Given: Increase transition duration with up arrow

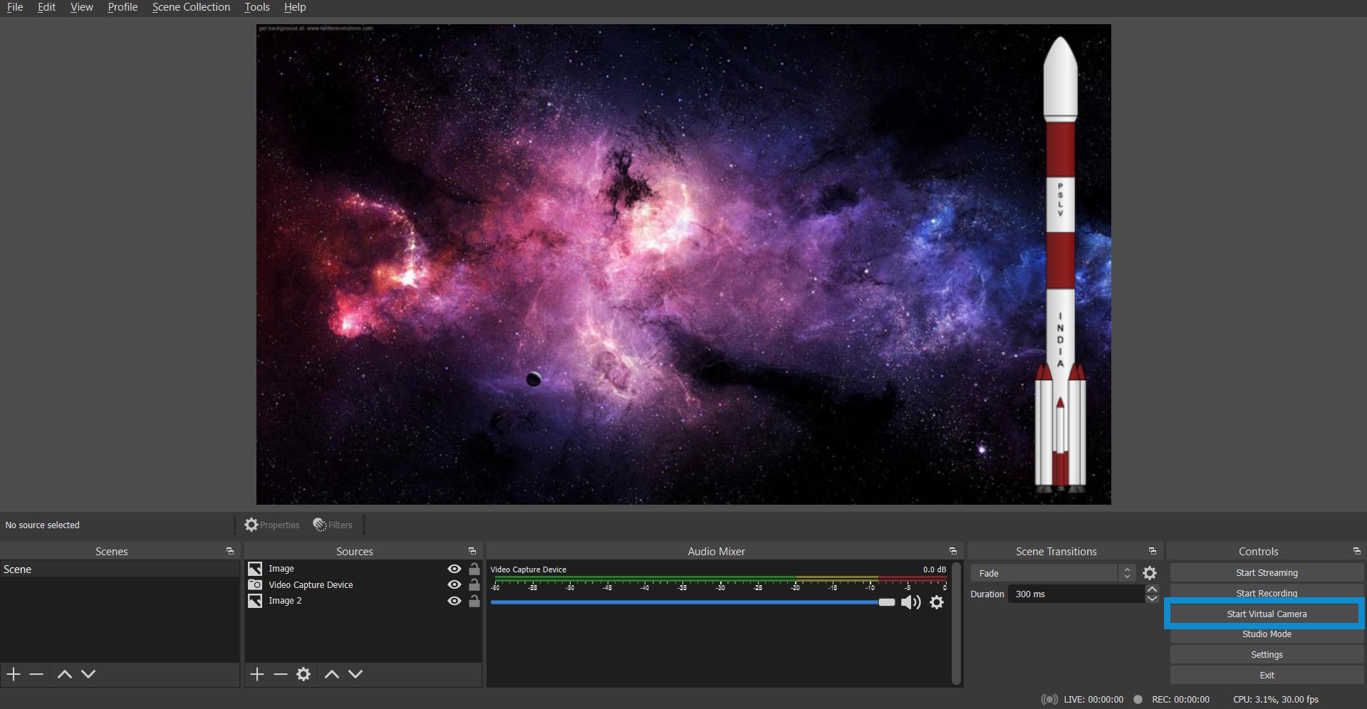Looking at the screenshot, I should pos(1152,589).
